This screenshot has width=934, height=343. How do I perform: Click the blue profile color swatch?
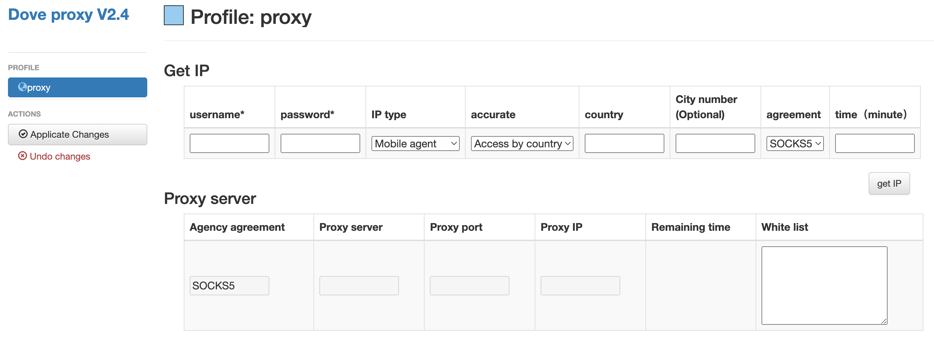(x=174, y=16)
